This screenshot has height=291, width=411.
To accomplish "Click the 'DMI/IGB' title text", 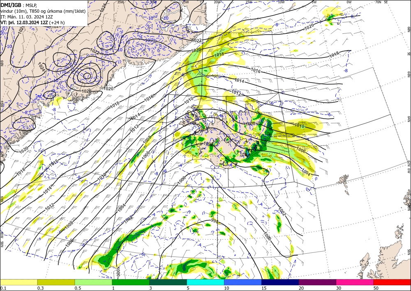I will pyautogui.click(x=11, y=5).
